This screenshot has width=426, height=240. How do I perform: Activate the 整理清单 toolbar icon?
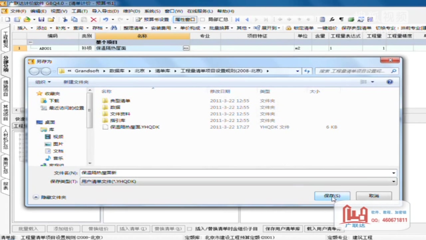(133, 28)
